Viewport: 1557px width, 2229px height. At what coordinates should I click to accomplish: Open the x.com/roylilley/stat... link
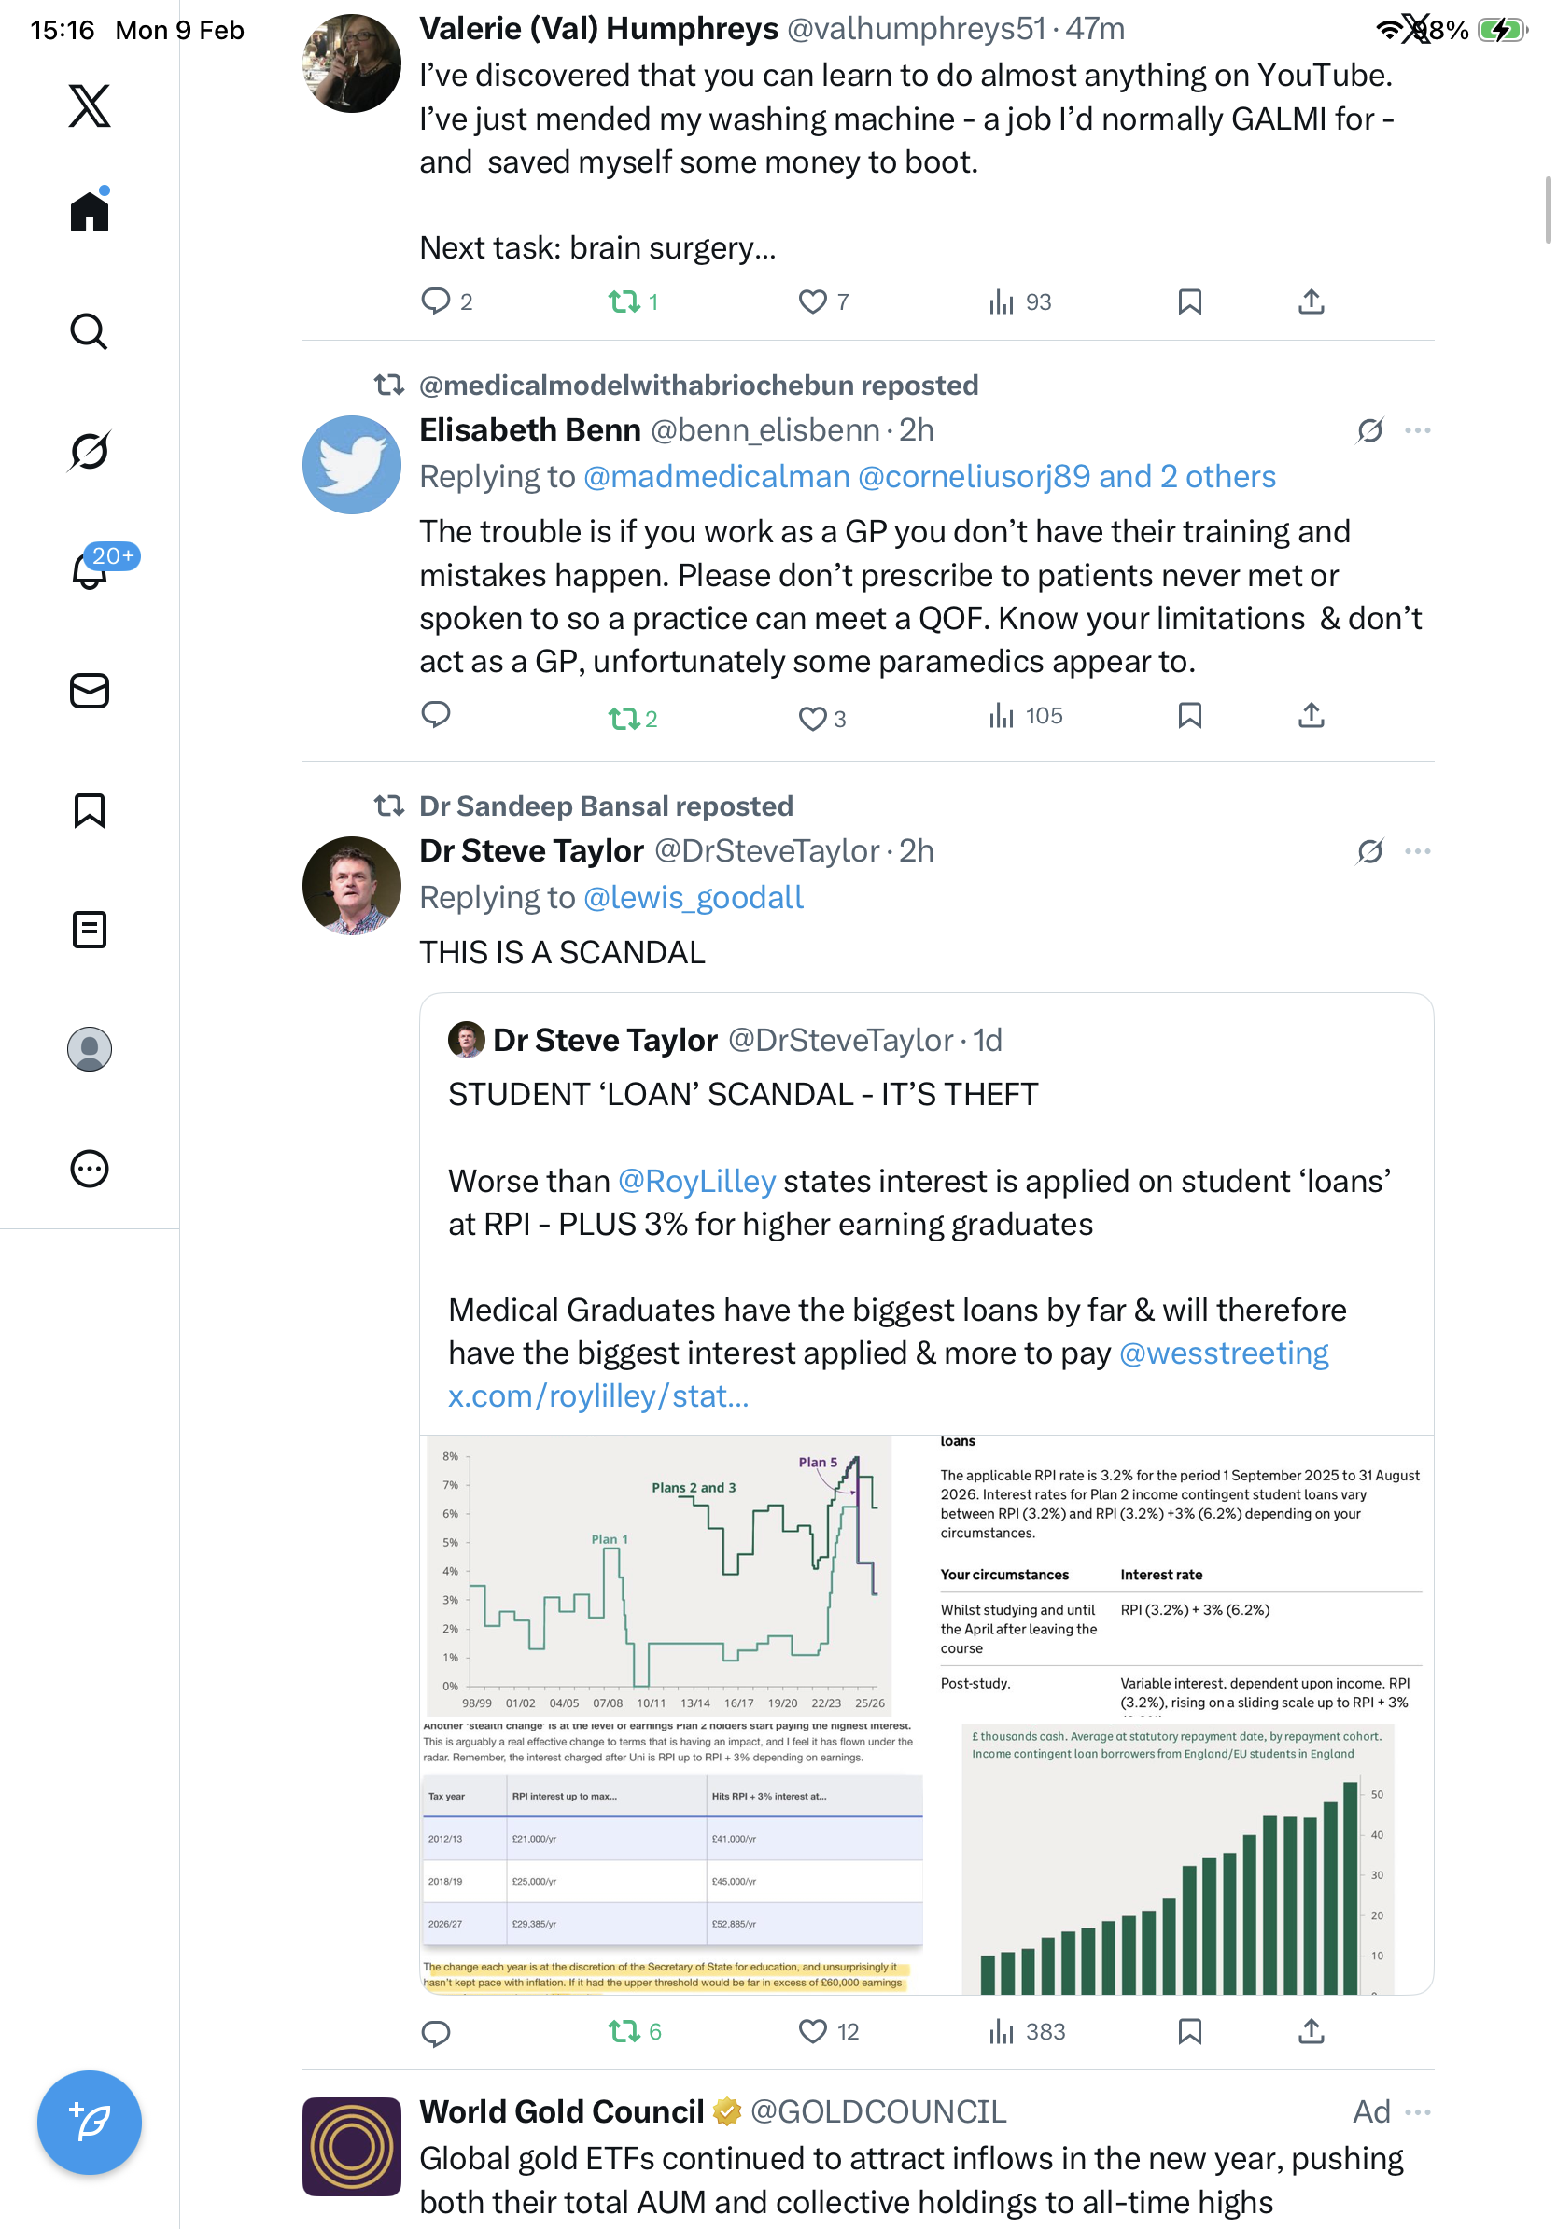tap(598, 1396)
